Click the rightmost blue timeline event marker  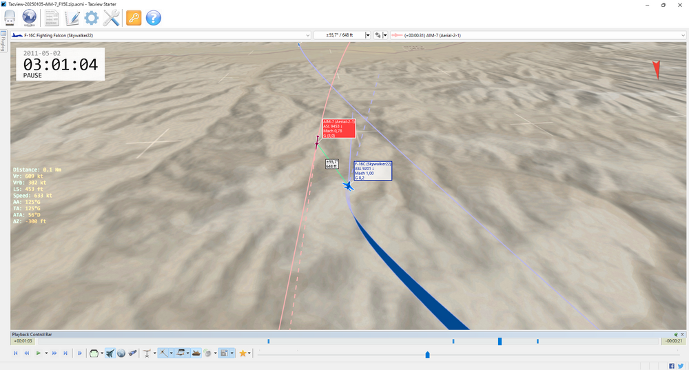point(537,341)
